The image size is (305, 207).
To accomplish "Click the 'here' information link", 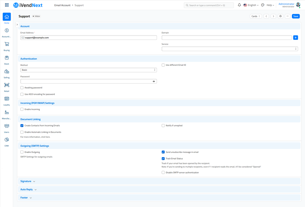I will (48, 137).
